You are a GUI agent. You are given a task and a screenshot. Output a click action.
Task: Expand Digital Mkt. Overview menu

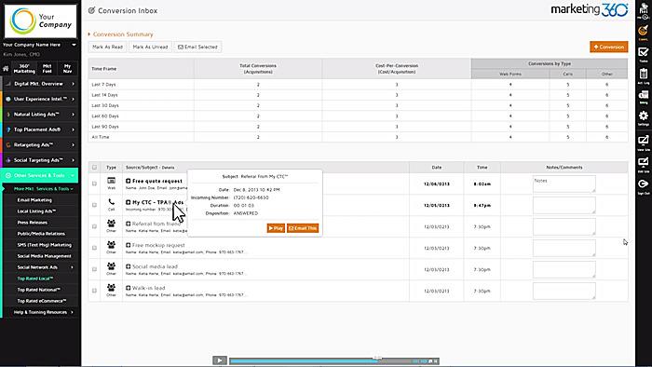pos(40,84)
